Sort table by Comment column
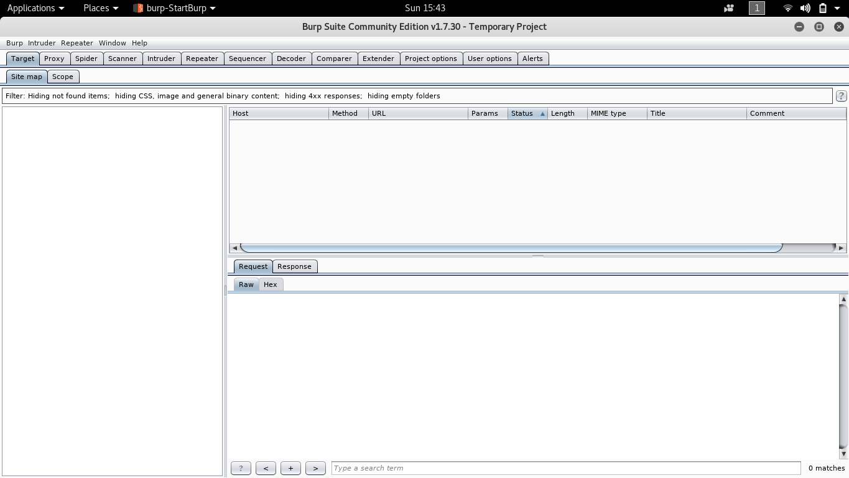The image size is (849, 478). (796, 113)
